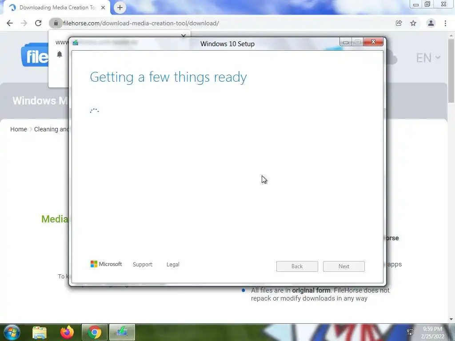Minimize the Chrome browser window
Viewport: 455px width, 341px height.
[416, 4]
